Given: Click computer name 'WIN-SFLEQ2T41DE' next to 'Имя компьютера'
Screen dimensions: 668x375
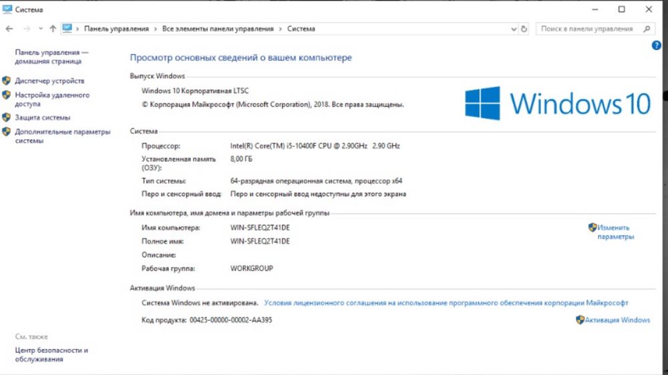Looking at the screenshot, I should (260, 227).
